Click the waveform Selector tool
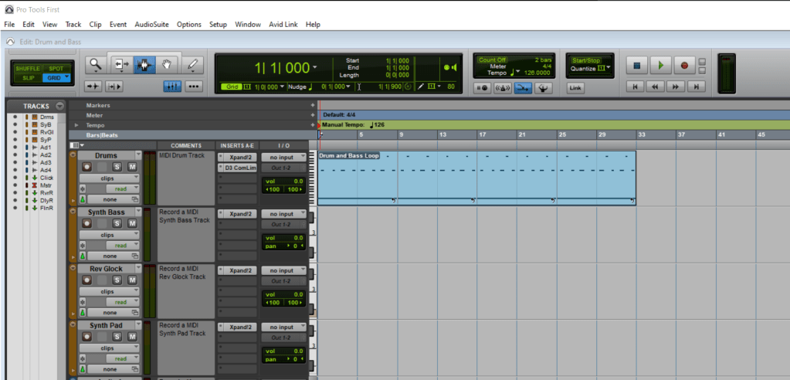Image resolution: width=790 pixels, height=380 pixels. coord(143,66)
